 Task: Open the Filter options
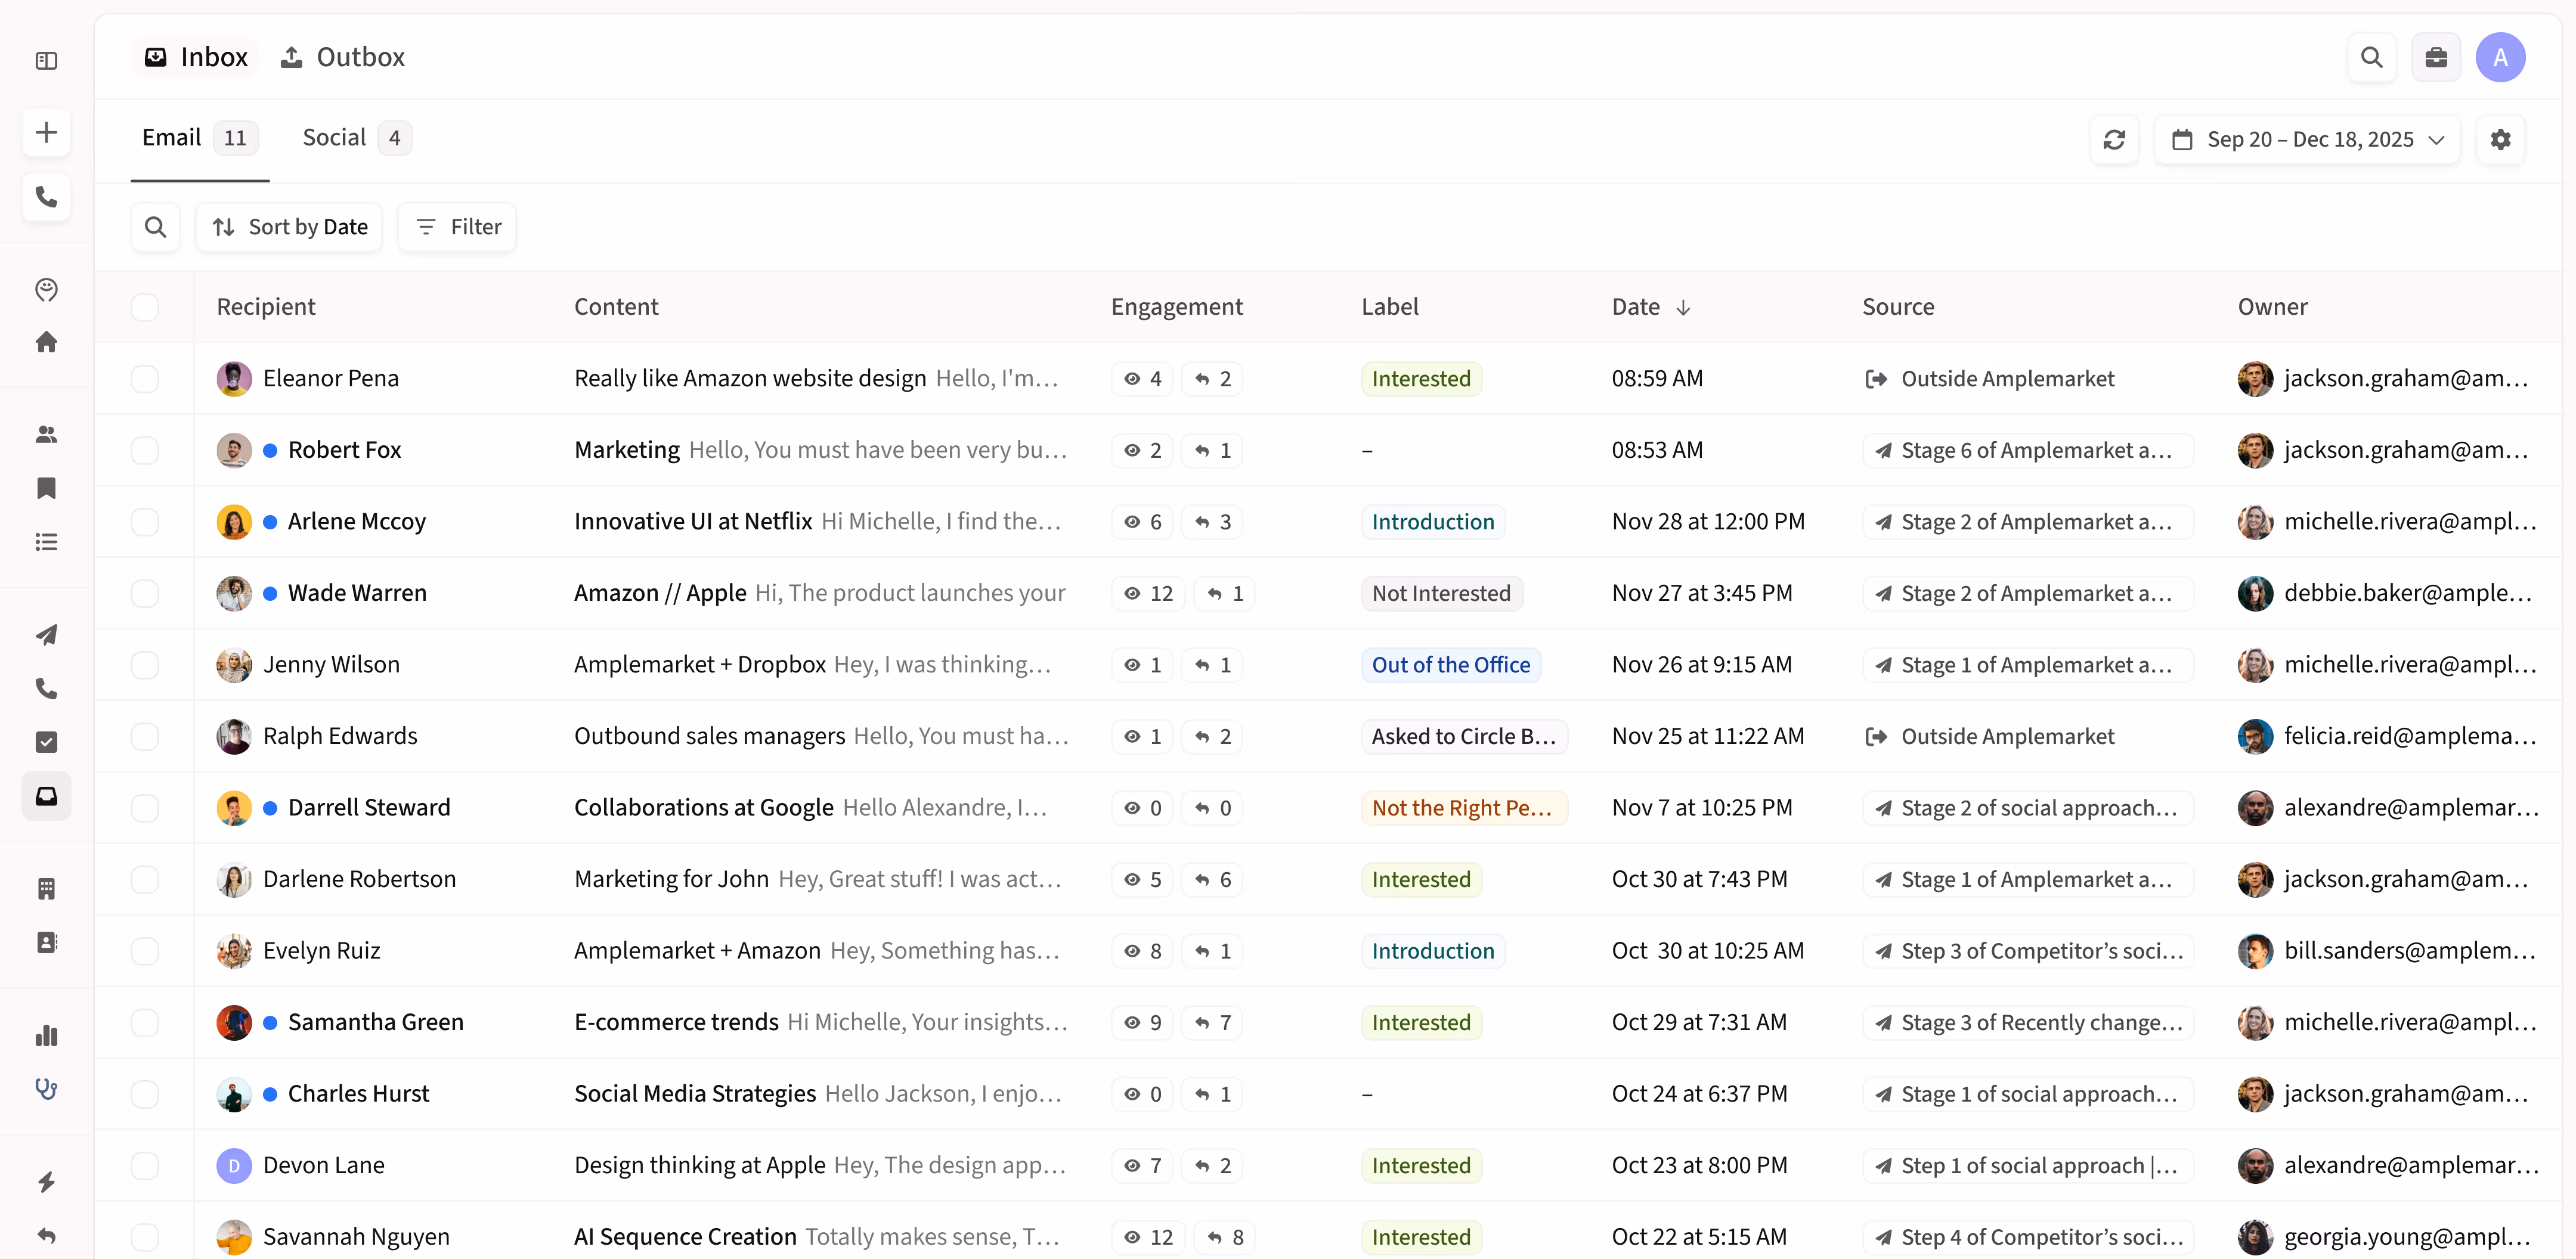457,227
